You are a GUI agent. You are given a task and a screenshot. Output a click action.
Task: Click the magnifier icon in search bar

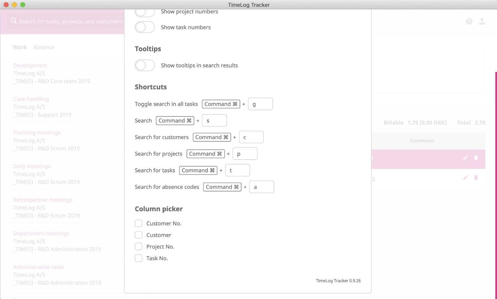[14, 21]
